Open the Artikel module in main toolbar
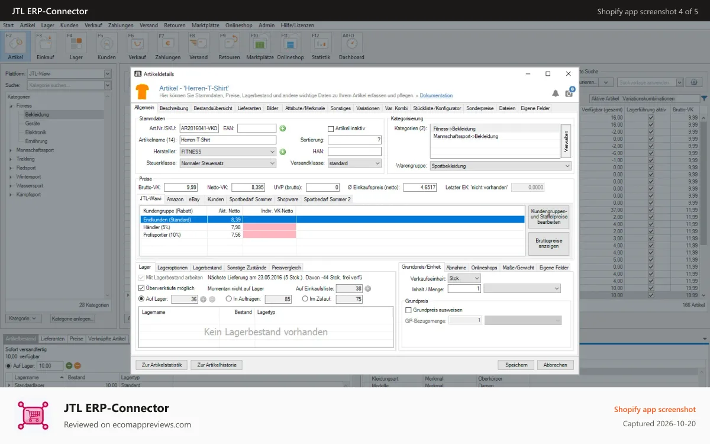Image resolution: width=710 pixels, height=444 pixels. [x=16, y=46]
